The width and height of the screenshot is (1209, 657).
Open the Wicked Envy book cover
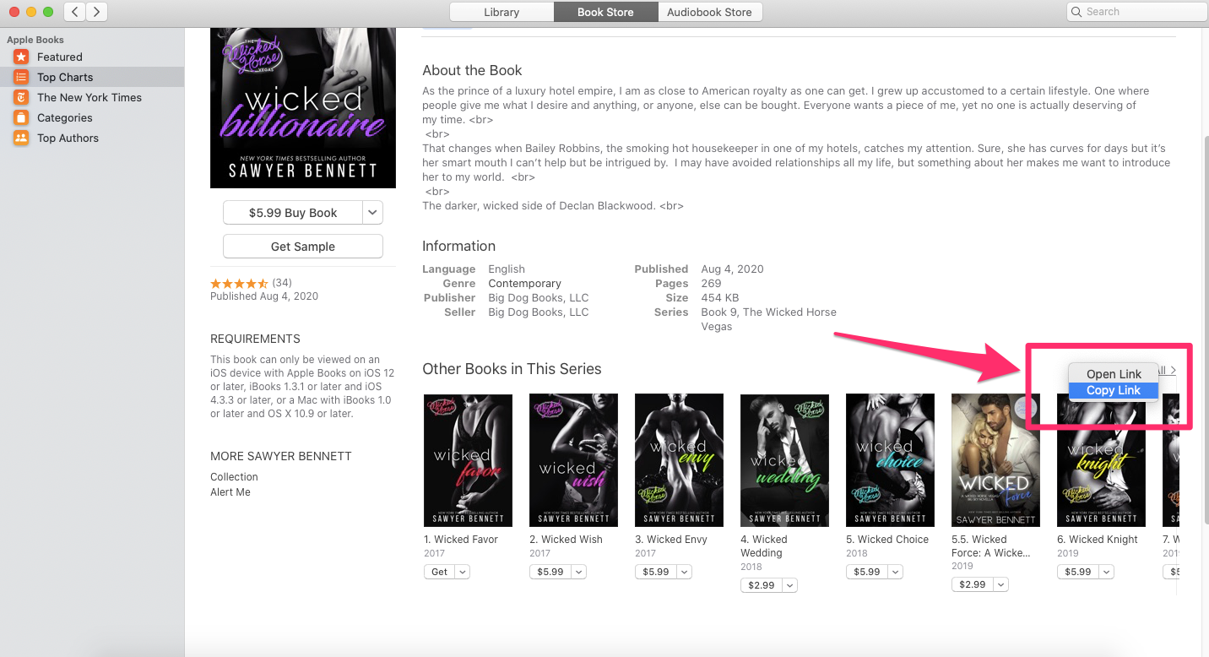pos(679,460)
